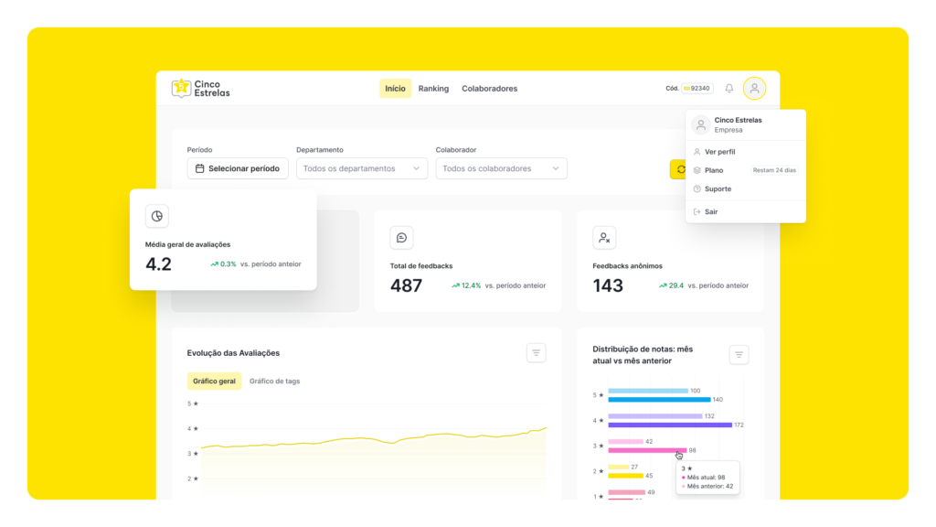Open filter for Distribuição de notas chart
The width and height of the screenshot is (936, 527).
pyautogui.click(x=739, y=355)
